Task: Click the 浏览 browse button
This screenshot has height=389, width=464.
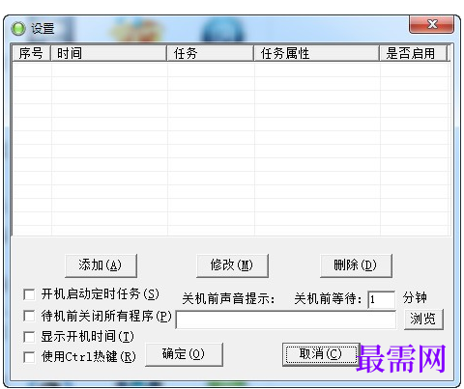Action: [423, 320]
